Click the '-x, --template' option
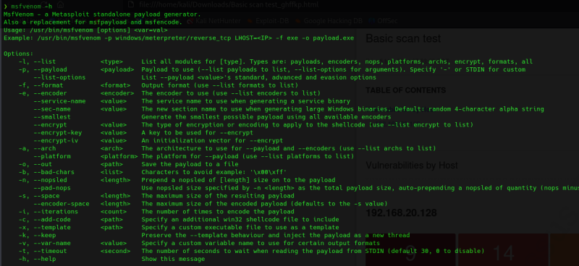The image size is (579, 266). pos(44,228)
